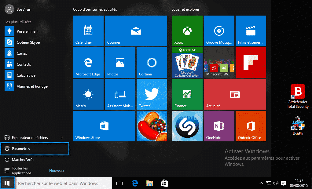Screen dimensions: 312x189
Task: Click the Windows Start button
Action: pos(7,183)
